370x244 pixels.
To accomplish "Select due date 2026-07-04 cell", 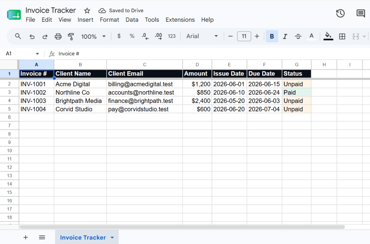I will coord(264,109).
